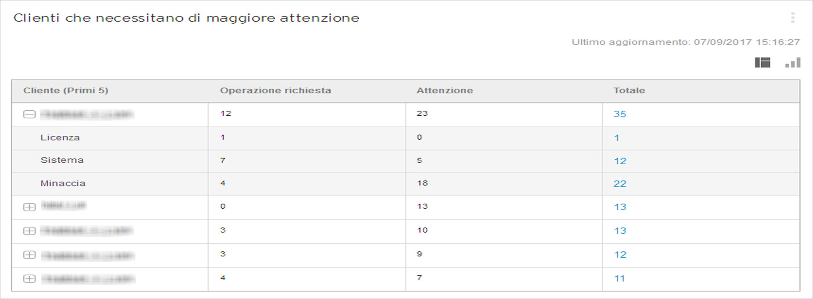Viewport: 813px width, 299px height.
Task: Click the Cliente (Primi 5) column header
Action: pyautogui.click(x=66, y=91)
